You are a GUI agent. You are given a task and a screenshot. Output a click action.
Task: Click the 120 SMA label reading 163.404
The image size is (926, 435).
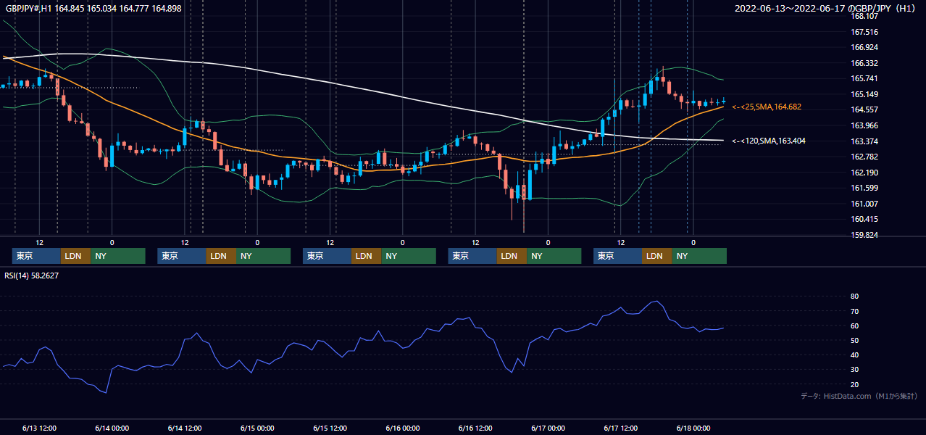[x=769, y=141]
